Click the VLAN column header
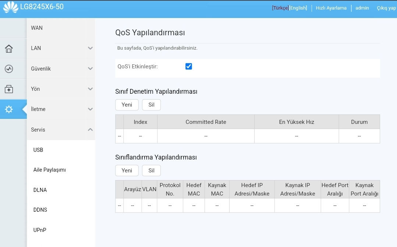This screenshot has width=397, height=247. tap(149, 189)
